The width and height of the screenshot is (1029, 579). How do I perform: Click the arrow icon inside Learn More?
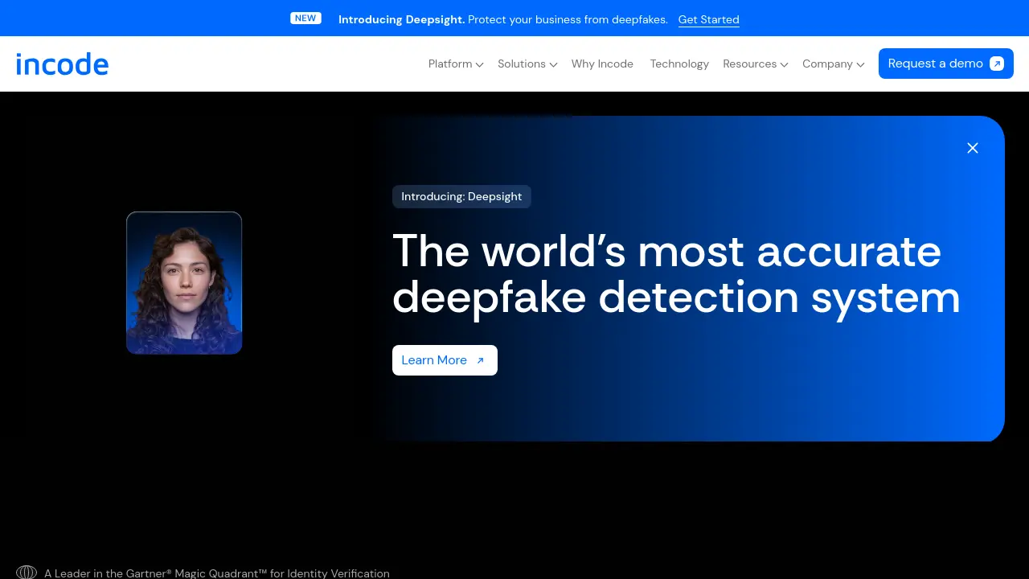480,360
